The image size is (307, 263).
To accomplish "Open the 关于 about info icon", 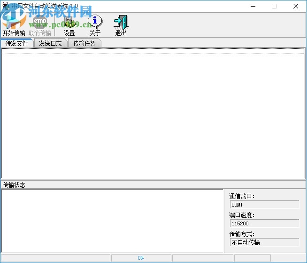I will [95, 25].
